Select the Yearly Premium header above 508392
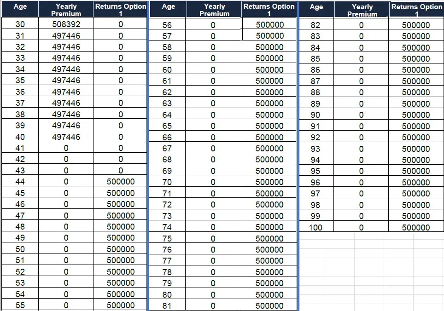The height and width of the screenshot is (311, 444). click(x=66, y=10)
